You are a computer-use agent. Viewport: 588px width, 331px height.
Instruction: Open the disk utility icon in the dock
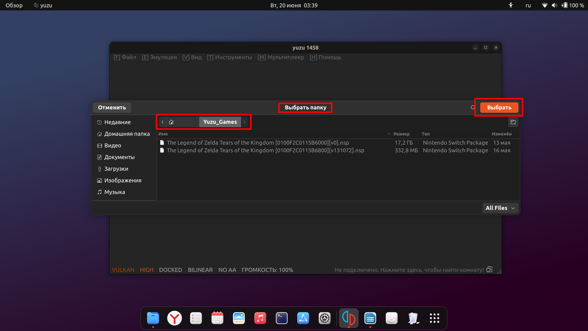pos(391,318)
